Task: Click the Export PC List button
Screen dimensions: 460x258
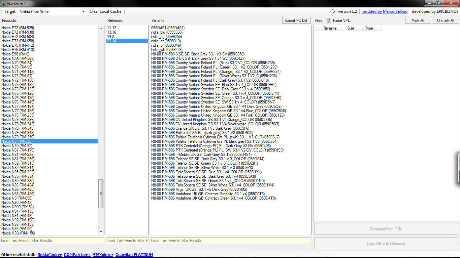Action: [x=296, y=20]
